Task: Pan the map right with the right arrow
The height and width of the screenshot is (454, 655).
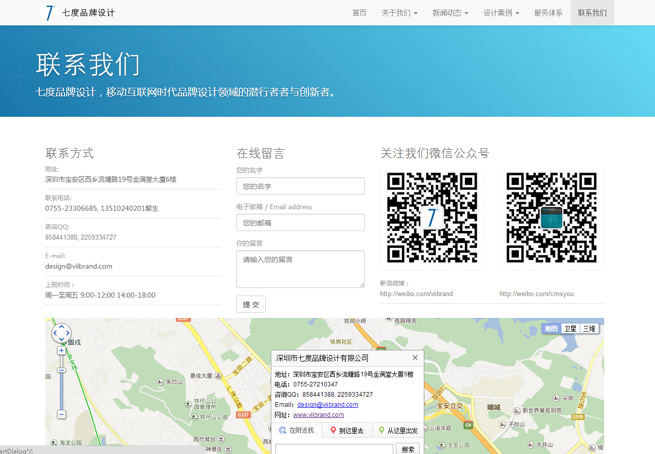Action: [68, 333]
